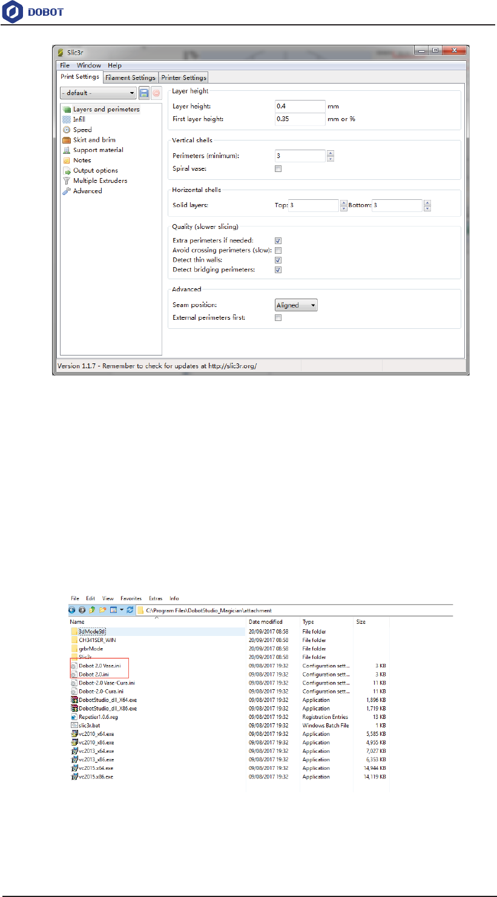The width and height of the screenshot is (497, 897).
Task: Click the Slic3r title bar icon
Action: [x=60, y=53]
